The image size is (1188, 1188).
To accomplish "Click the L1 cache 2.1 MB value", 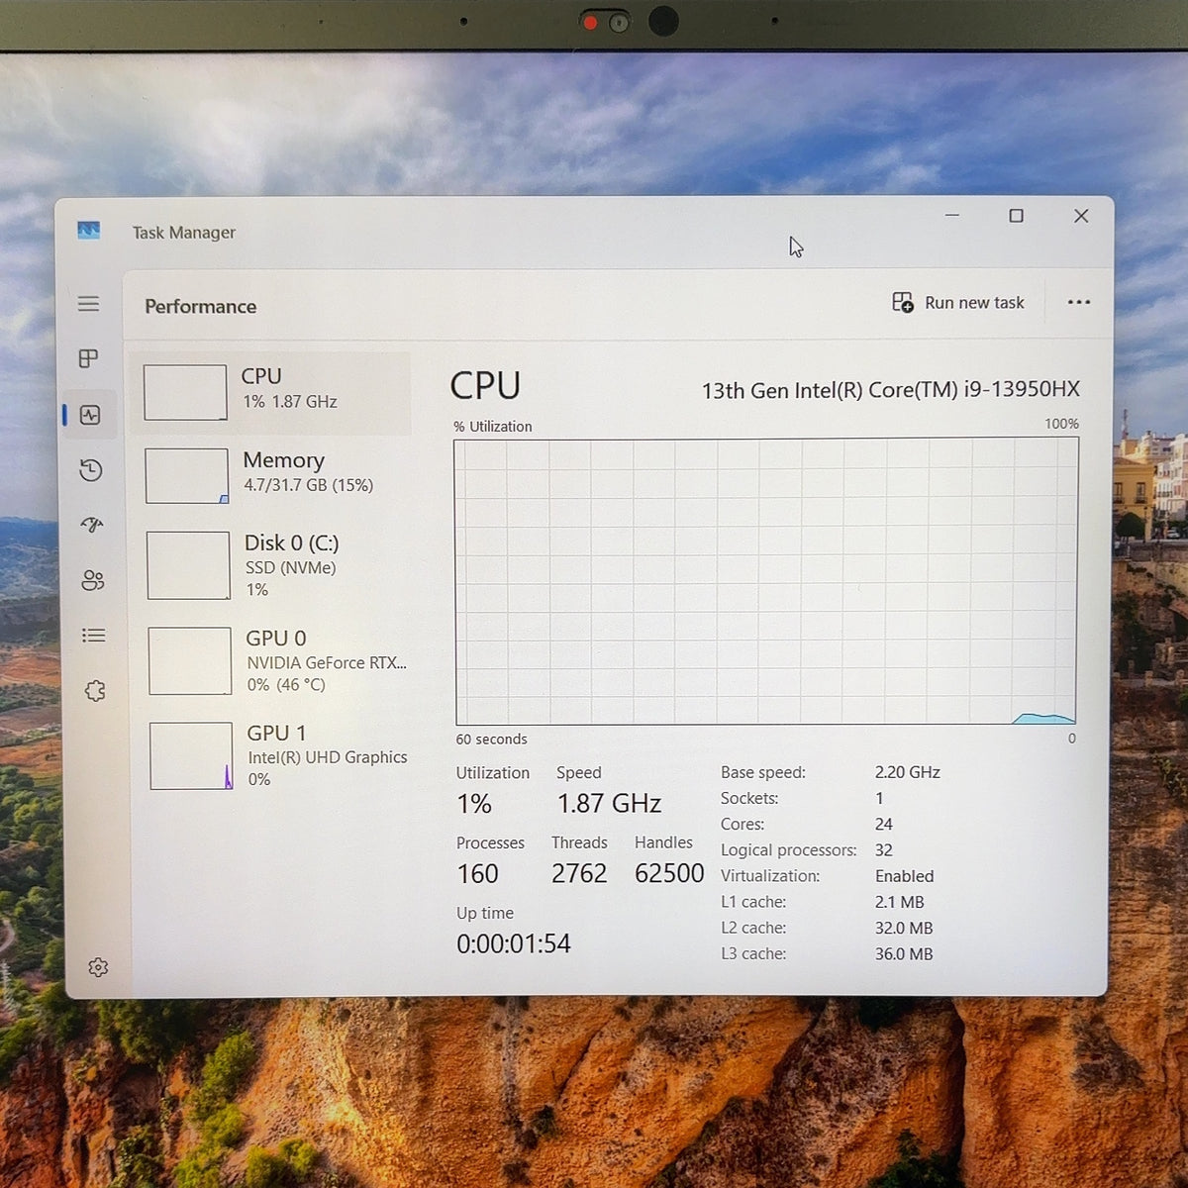I will coord(900,902).
